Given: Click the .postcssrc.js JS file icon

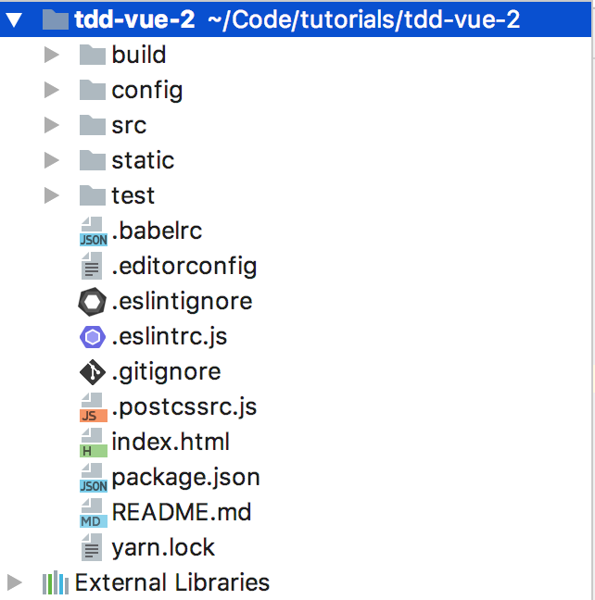Looking at the screenshot, I should click(93, 407).
